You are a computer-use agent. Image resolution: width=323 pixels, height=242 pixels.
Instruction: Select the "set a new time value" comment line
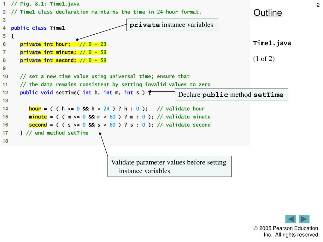click(105, 77)
